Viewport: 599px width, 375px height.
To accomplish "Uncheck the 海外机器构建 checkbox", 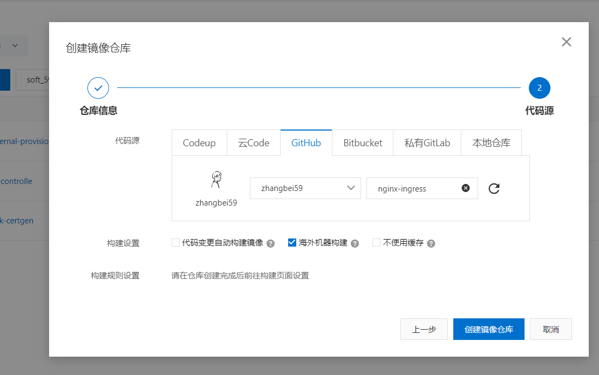I will (292, 243).
